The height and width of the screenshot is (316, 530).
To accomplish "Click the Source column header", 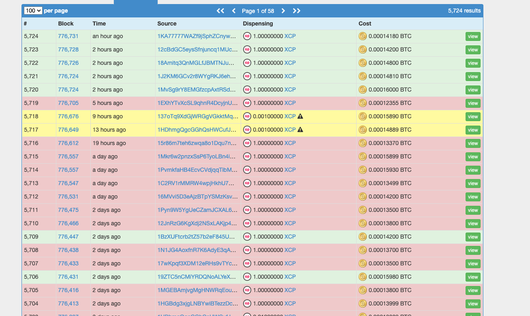I will (x=167, y=23).
